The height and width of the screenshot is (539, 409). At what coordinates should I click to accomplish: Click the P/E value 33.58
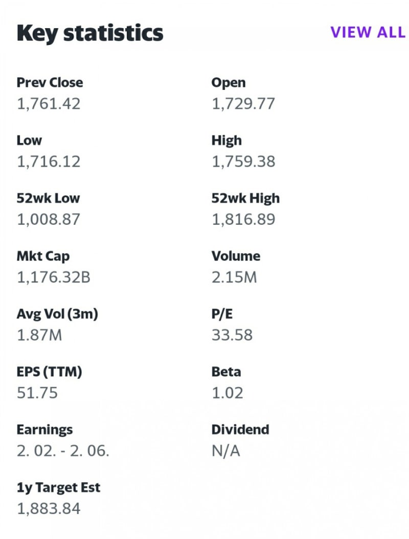coord(232,335)
